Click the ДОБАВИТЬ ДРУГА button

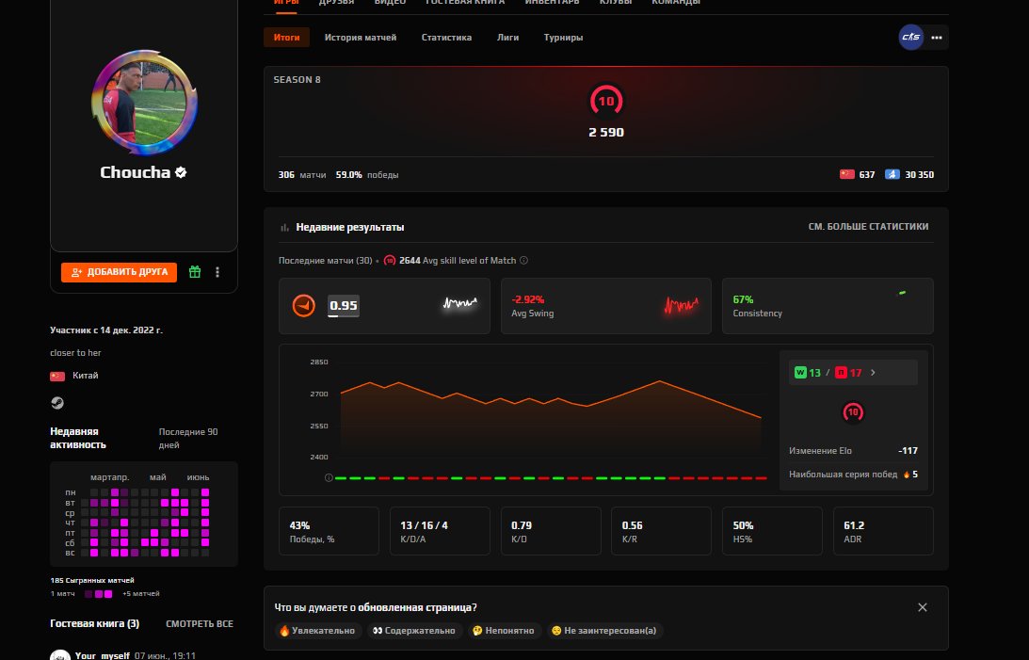click(119, 271)
